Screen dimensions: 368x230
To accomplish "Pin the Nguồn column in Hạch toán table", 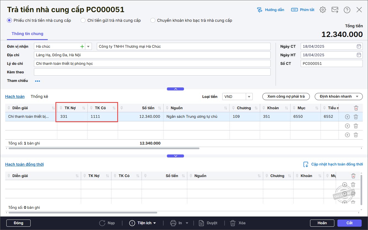I will (x=168, y=108).
